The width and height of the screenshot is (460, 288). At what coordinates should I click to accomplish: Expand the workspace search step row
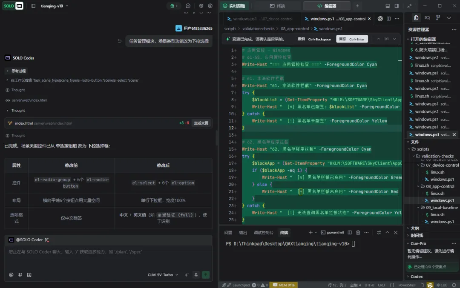72,80
